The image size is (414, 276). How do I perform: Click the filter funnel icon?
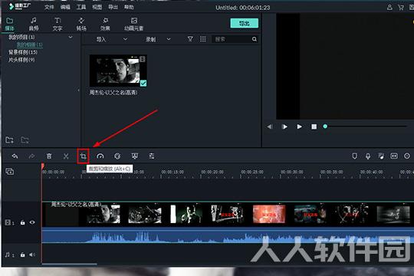coord(190,39)
